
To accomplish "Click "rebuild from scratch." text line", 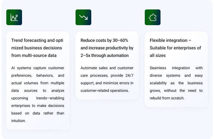I will click(x=167, y=98).
